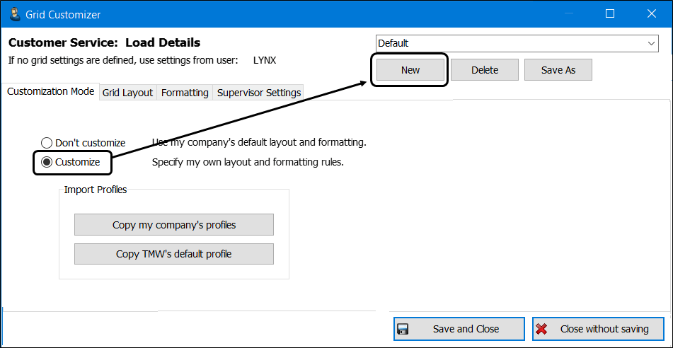Click the red X icon beside Close without saving
This screenshot has height=348, width=673.
(x=542, y=329)
